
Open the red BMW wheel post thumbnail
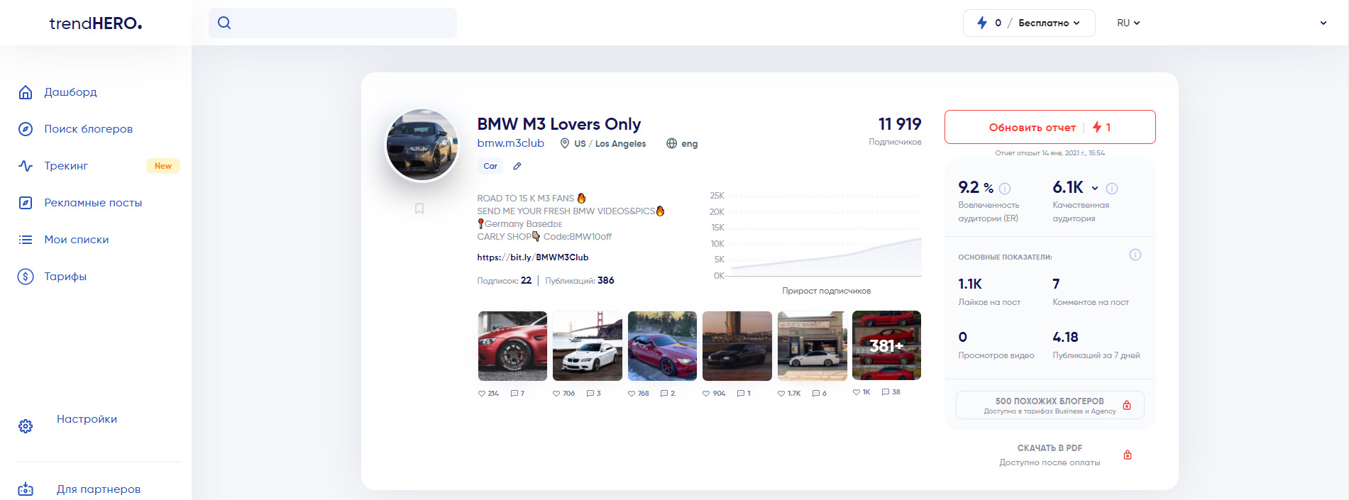(512, 346)
